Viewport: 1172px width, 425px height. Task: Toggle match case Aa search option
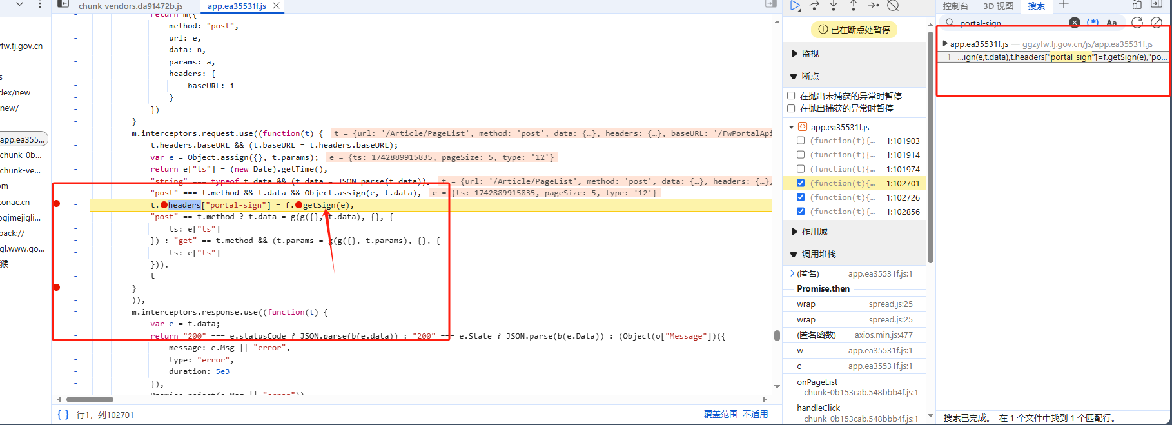(x=1111, y=23)
